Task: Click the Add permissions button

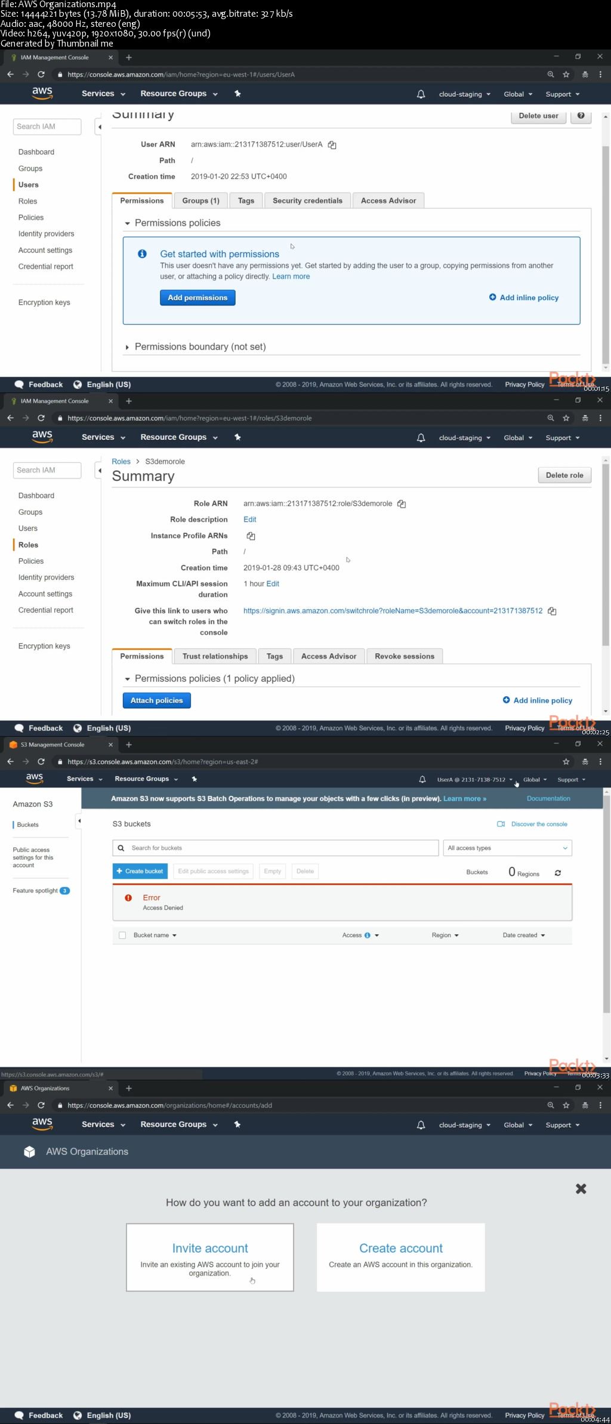Action: pyautogui.click(x=198, y=298)
